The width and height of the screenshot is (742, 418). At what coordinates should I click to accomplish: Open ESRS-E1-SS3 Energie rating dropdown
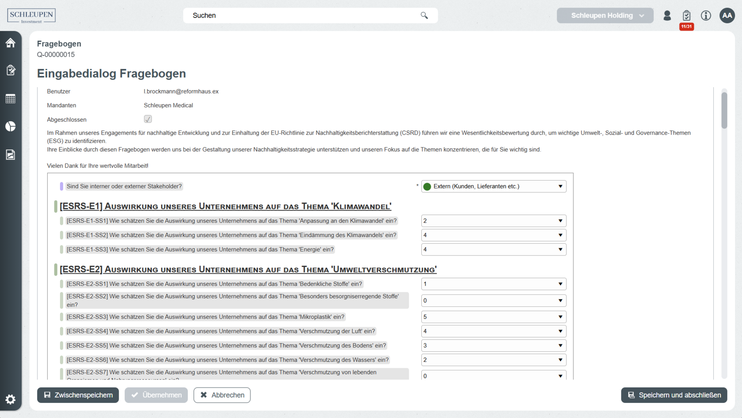[x=493, y=249]
